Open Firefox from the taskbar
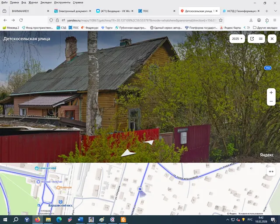Viewport: 280px width, 224px height. (38, 220)
